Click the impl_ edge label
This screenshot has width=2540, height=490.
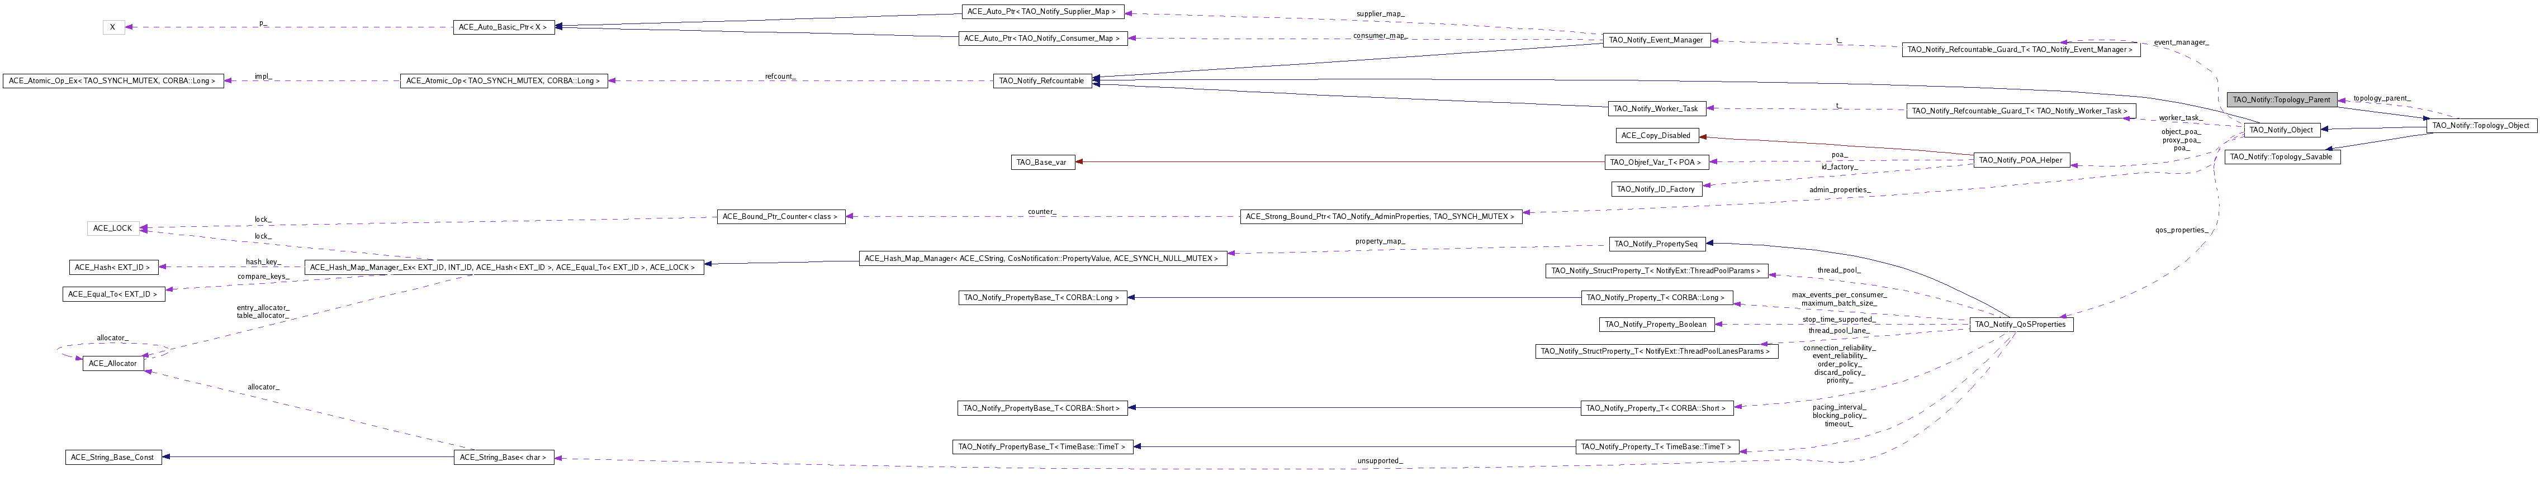point(262,76)
